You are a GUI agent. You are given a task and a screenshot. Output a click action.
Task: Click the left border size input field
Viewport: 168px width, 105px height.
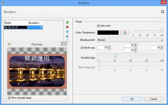102,48
